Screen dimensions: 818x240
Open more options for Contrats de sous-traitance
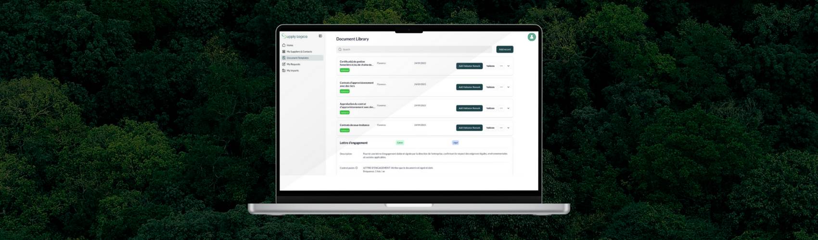pyautogui.click(x=501, y=128)
